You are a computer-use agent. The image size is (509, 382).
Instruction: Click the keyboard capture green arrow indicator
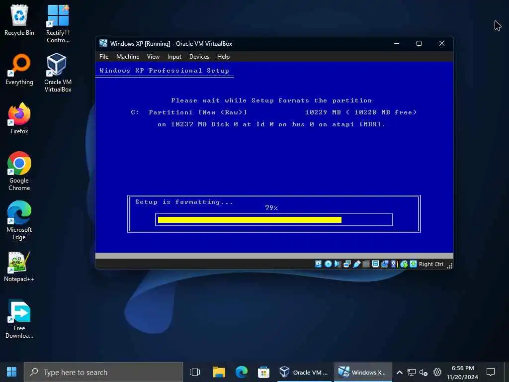pos(413,264)
